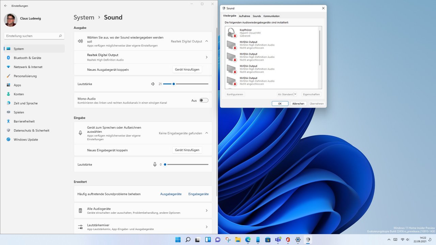Click the microphone icon beside input Lautstärke
Image resolution: width=436 pixels, height=245 pixels.
(x=155, y=164)
